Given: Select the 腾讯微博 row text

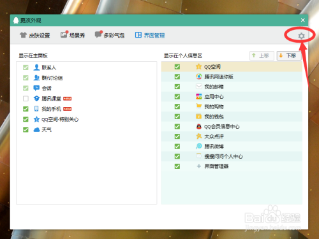Looking at the screenshot, I should click(x=214, y=147).
